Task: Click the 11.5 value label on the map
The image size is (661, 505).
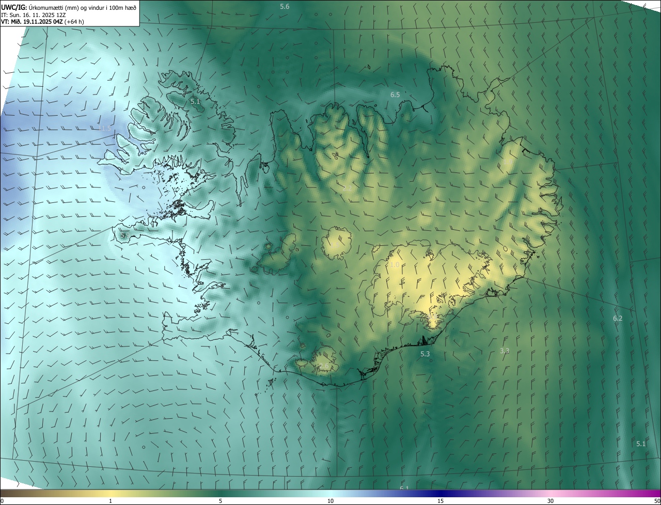Action: (105, 128)
